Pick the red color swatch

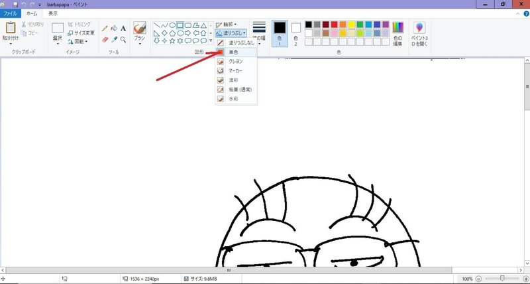(x=334, y=25)
